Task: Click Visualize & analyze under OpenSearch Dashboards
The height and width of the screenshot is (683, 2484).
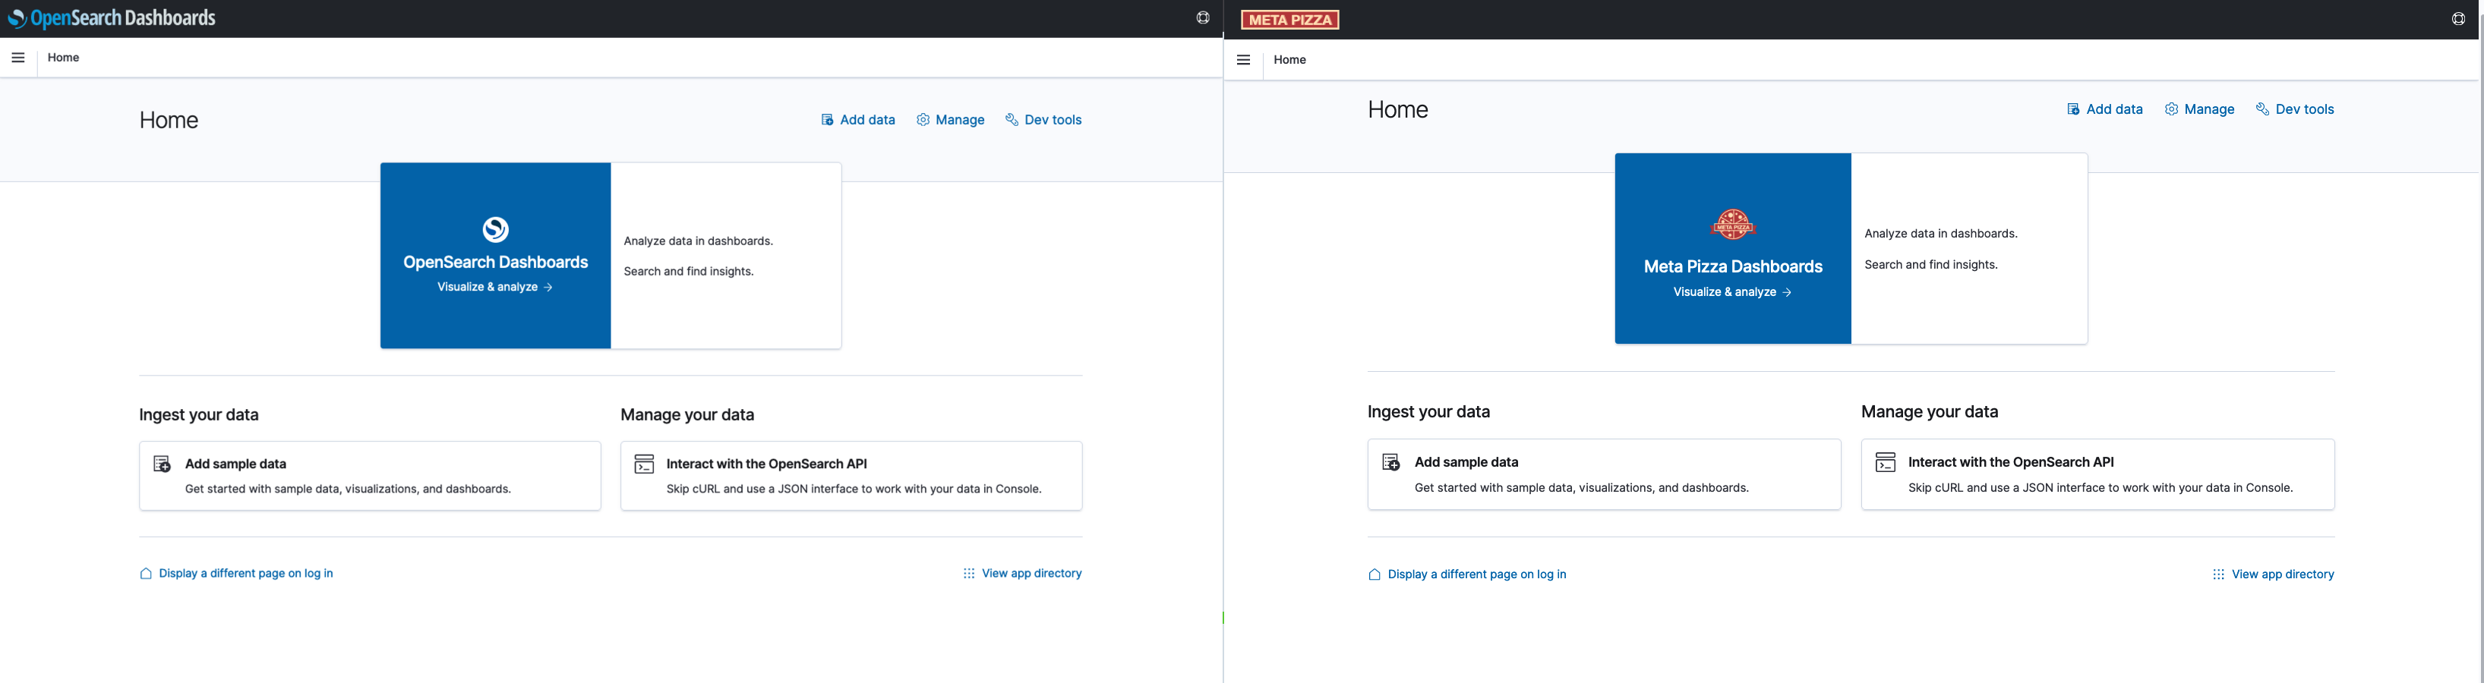Action: pos(494,287)
